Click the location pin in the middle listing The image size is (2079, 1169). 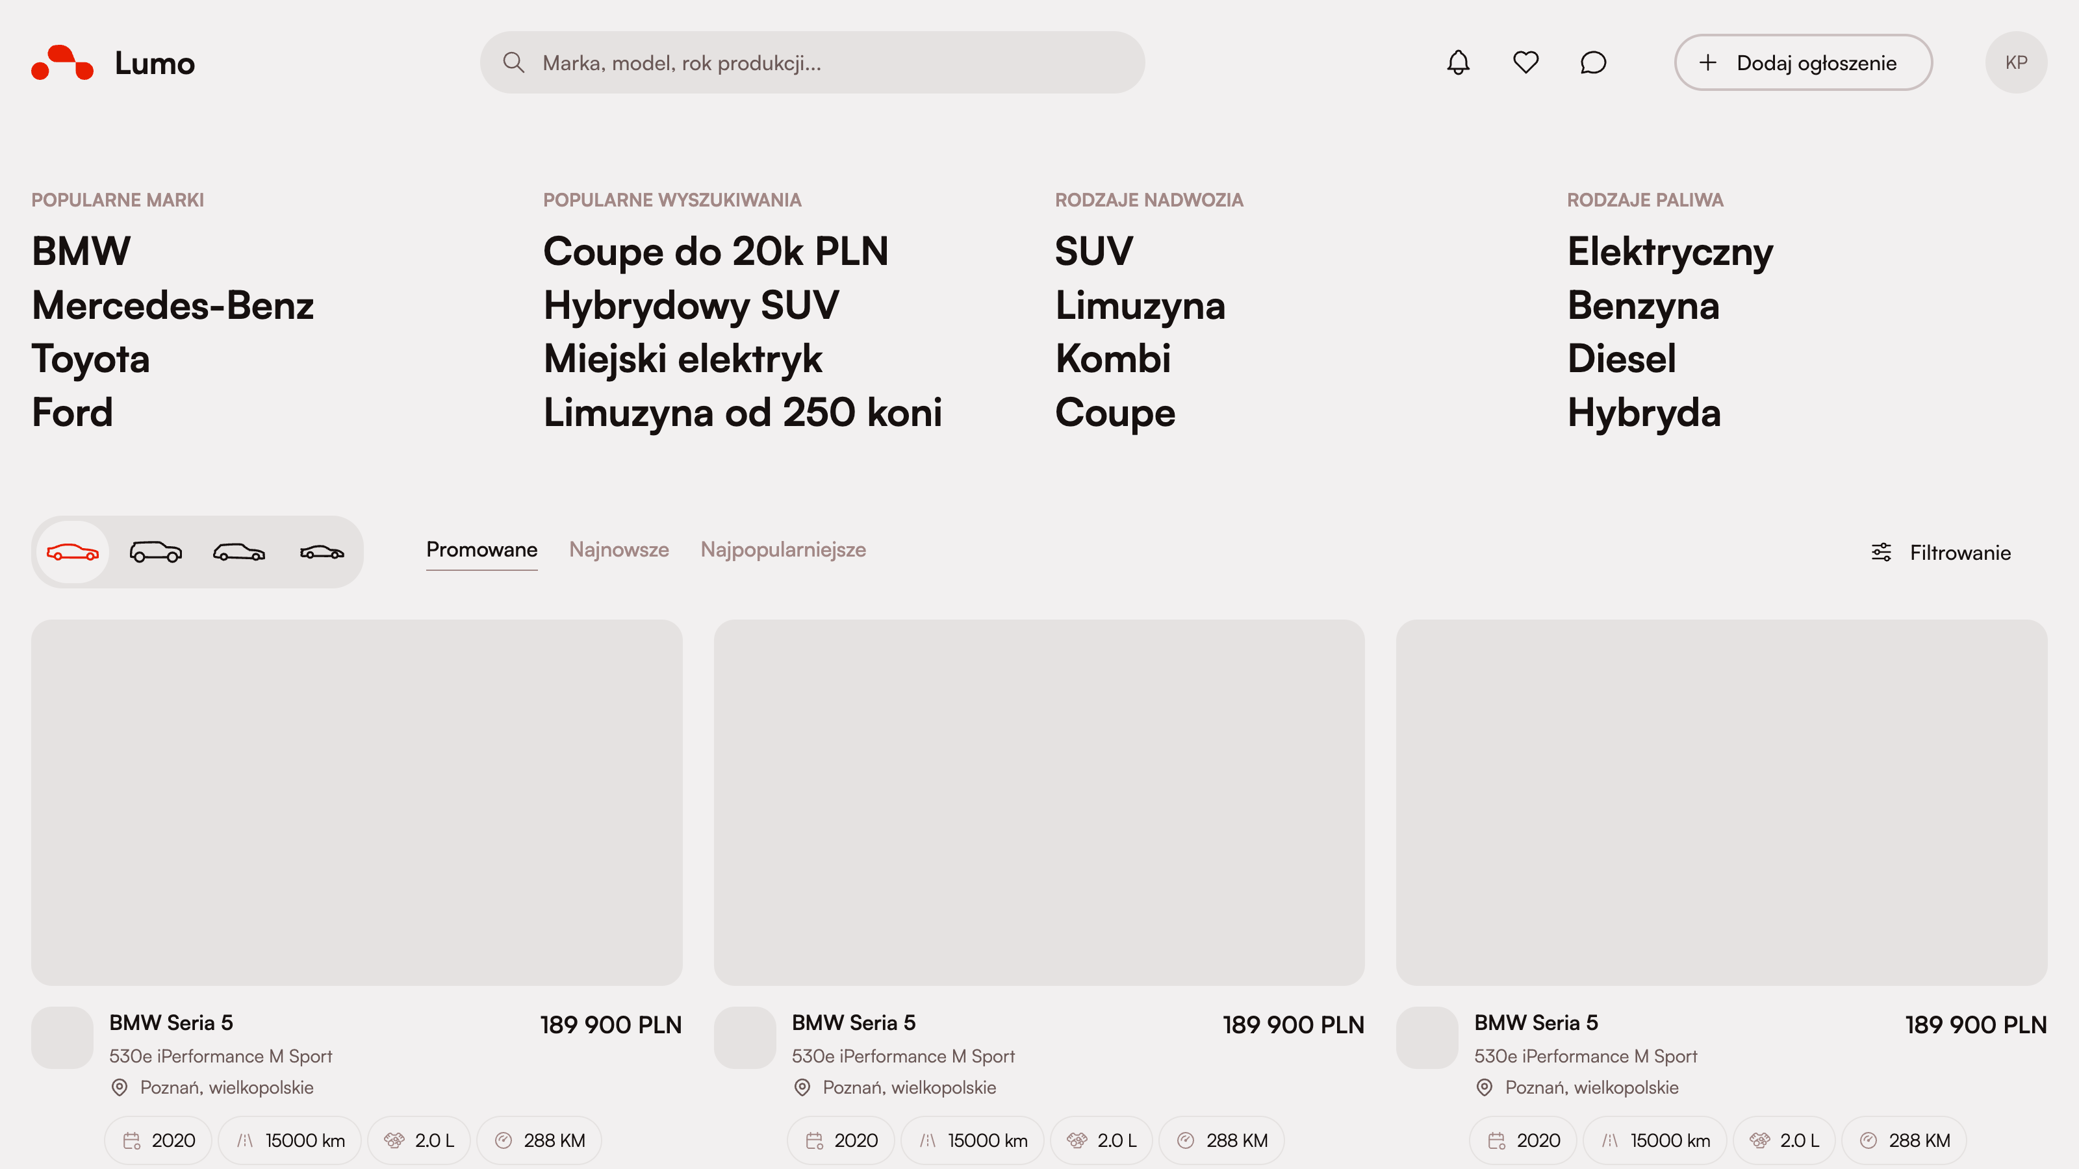pos(802,1088)
